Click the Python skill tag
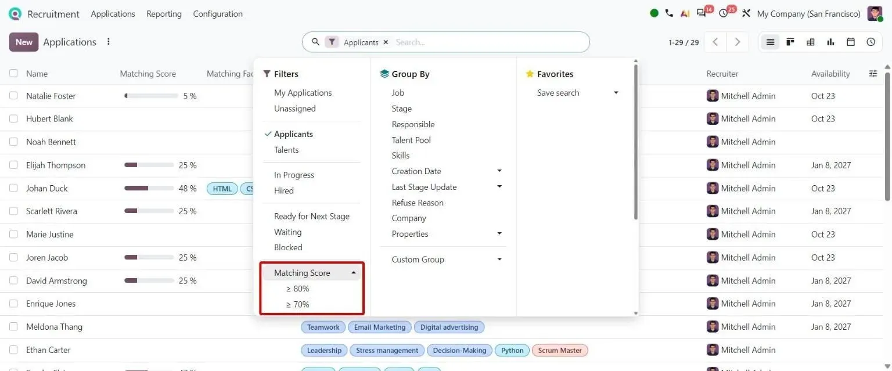 tap(512, 350)
